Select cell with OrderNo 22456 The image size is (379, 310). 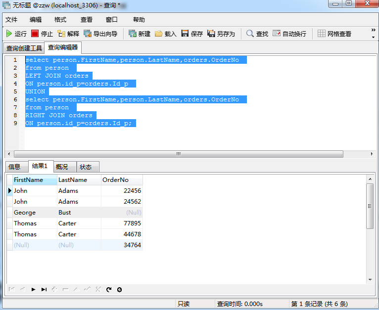(x=122, y=191)
